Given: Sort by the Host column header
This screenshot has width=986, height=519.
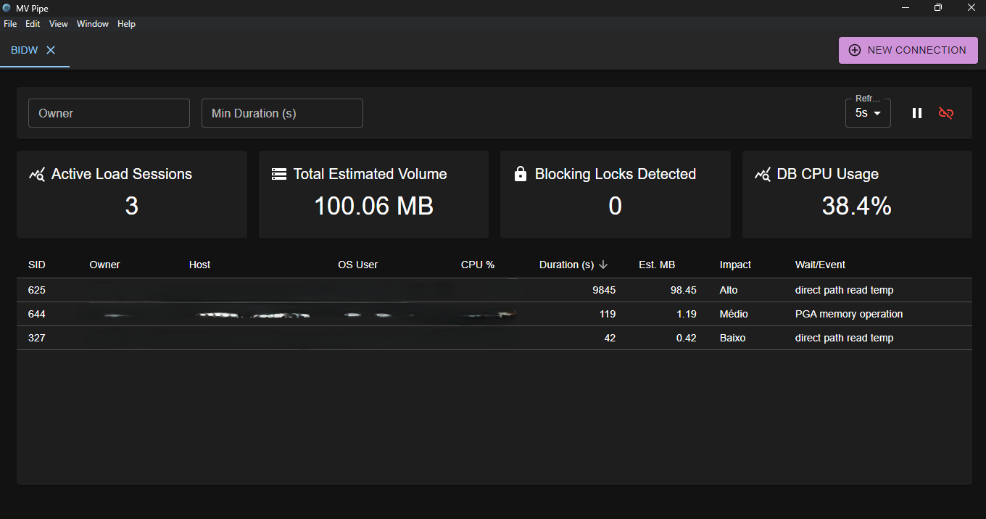Looking at the screenshot, I should pyautogui.click(x=199, y=265).
